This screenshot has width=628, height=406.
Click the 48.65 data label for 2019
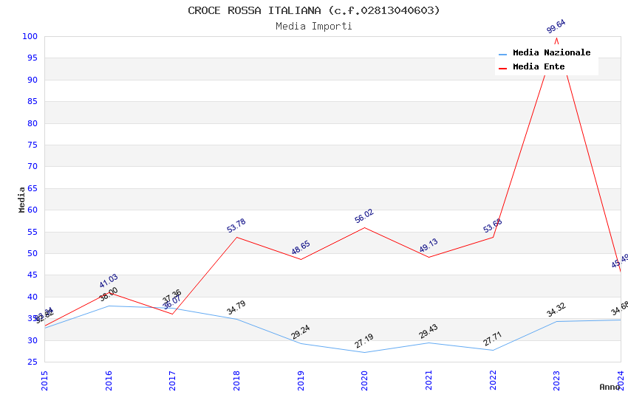(x=301, y=247)
